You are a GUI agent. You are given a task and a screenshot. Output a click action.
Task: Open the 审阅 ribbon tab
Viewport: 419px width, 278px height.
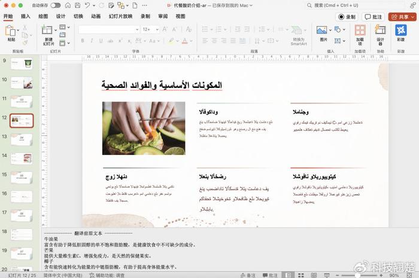[163, 16]
